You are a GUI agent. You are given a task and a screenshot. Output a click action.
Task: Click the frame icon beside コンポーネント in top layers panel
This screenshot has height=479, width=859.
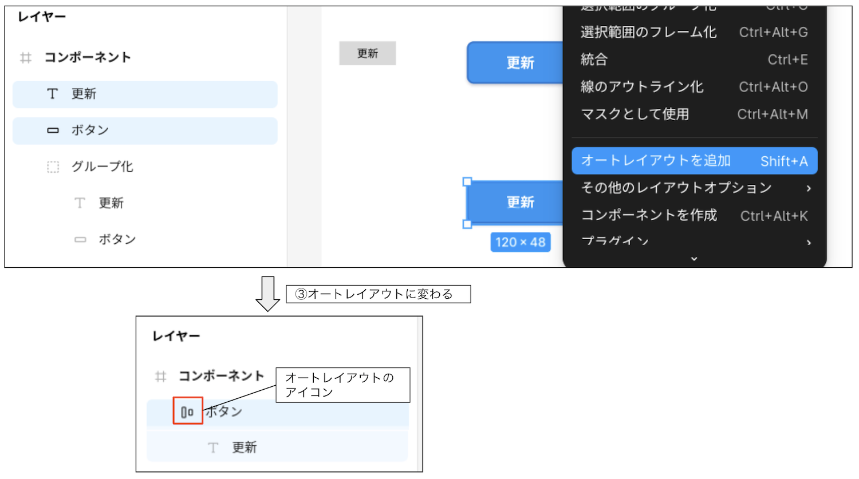pyautogui.click(x=26, y=58)
